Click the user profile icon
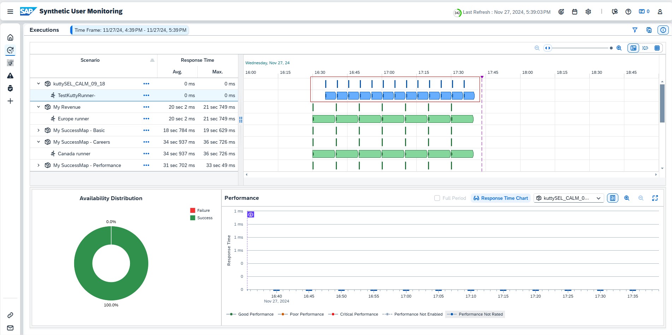This screenshot has width=672, height=335. click(x=660, y=12)
